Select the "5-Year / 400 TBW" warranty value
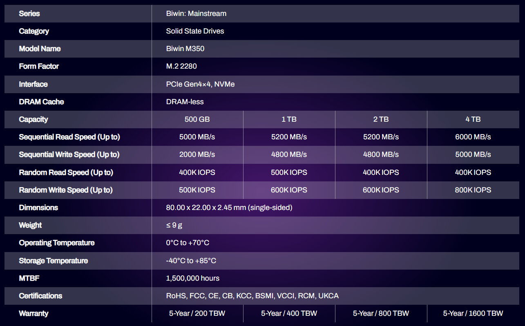Image resolution: width=525 pixels, height=326 pixels. 289,313
